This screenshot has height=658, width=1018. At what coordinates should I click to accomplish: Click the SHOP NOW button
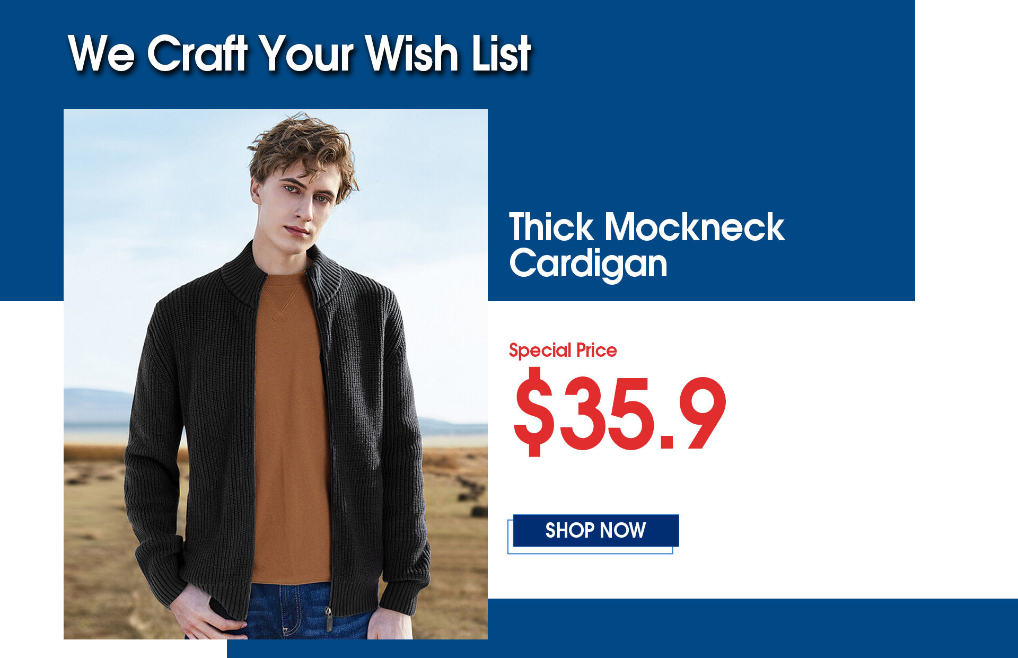595,530
